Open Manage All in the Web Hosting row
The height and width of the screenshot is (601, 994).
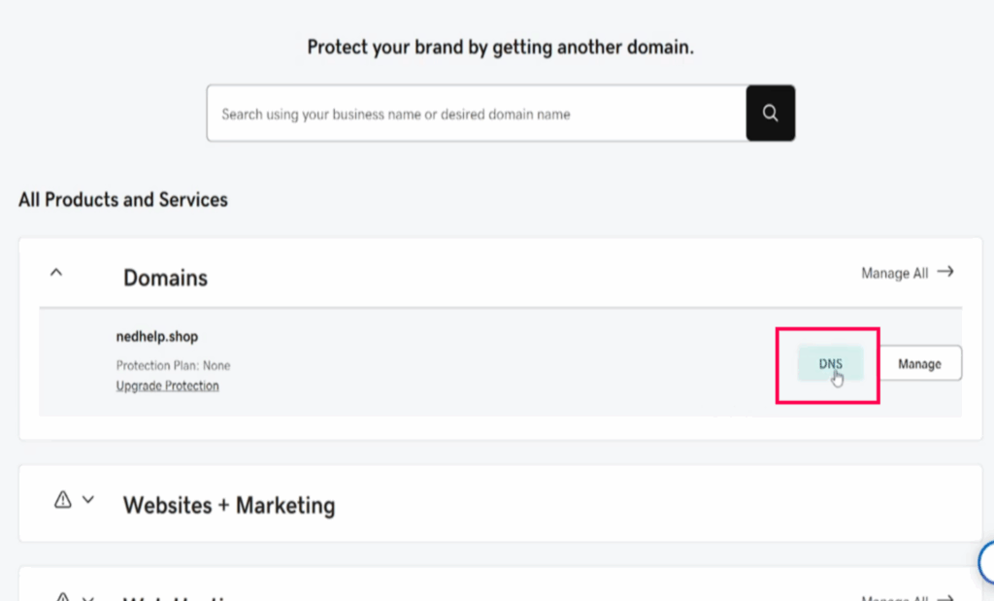click(894, 596)
